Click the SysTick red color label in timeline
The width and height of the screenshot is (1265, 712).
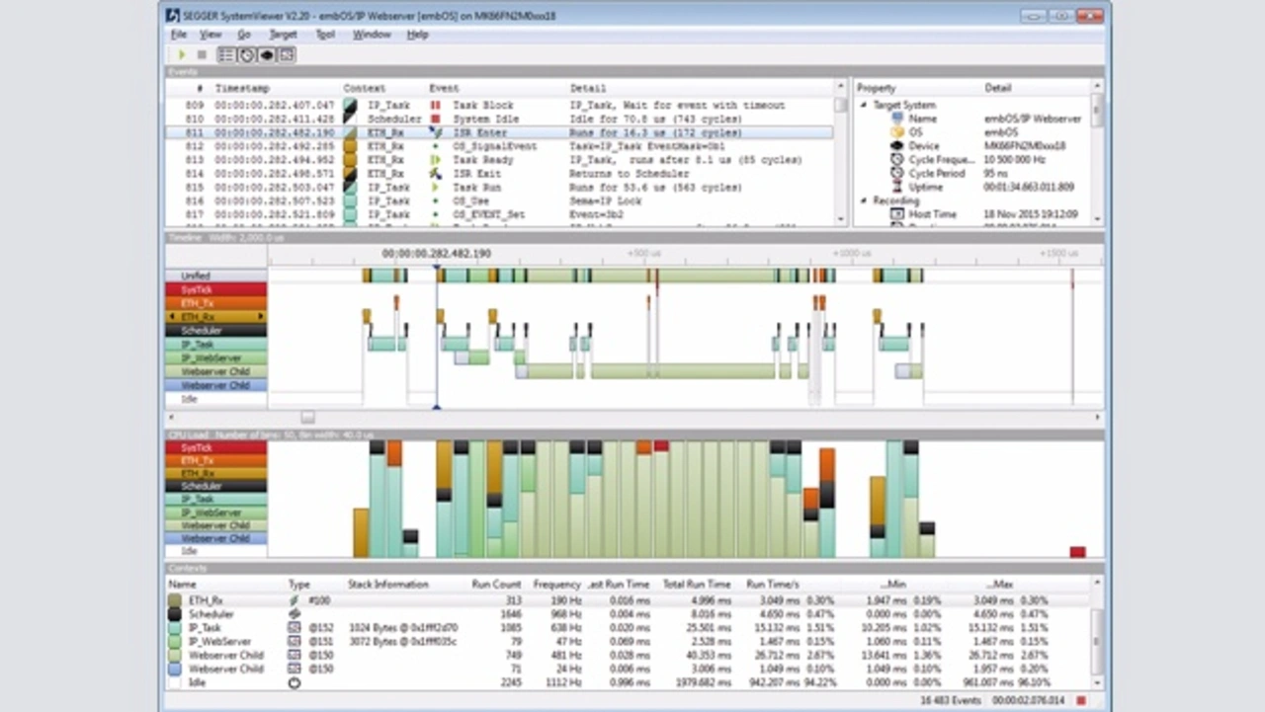215,289
